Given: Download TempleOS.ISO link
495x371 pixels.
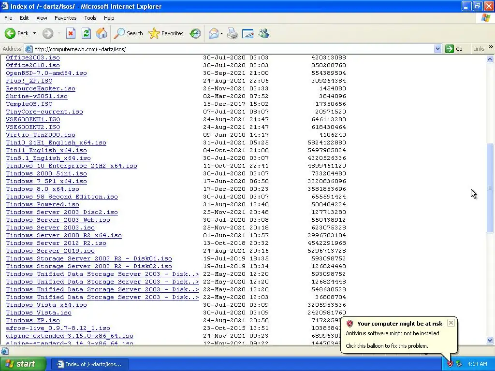Looking at the screenshot, I should coord(29,104).
